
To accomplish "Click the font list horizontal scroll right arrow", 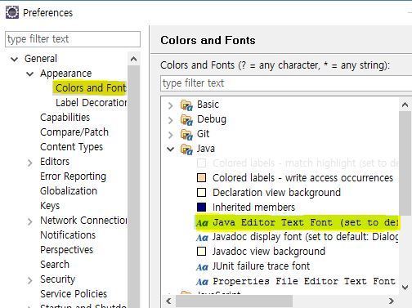I will tap(392, 301).
